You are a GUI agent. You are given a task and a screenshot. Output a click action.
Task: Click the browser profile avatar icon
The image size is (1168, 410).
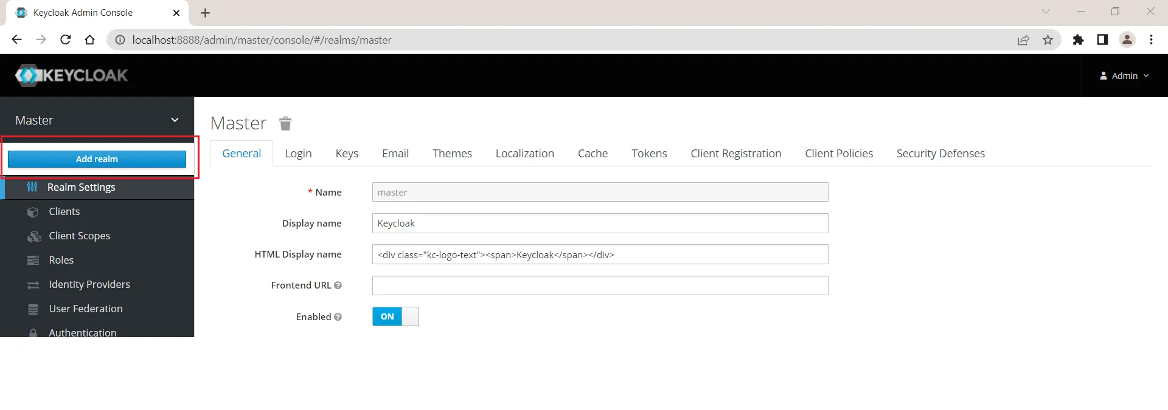click(x=1127, y=39)
